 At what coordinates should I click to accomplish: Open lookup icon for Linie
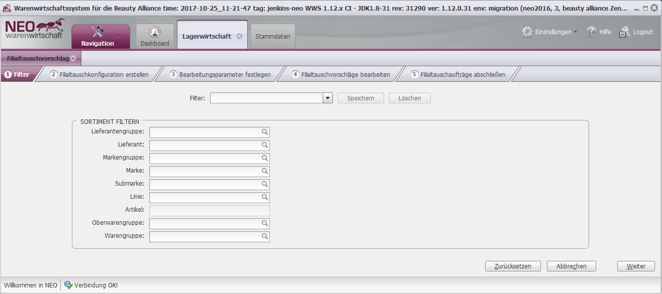[x=264, y=197]
